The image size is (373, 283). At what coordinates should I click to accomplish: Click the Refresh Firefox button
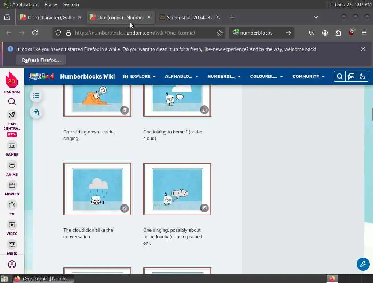[41, 60]
